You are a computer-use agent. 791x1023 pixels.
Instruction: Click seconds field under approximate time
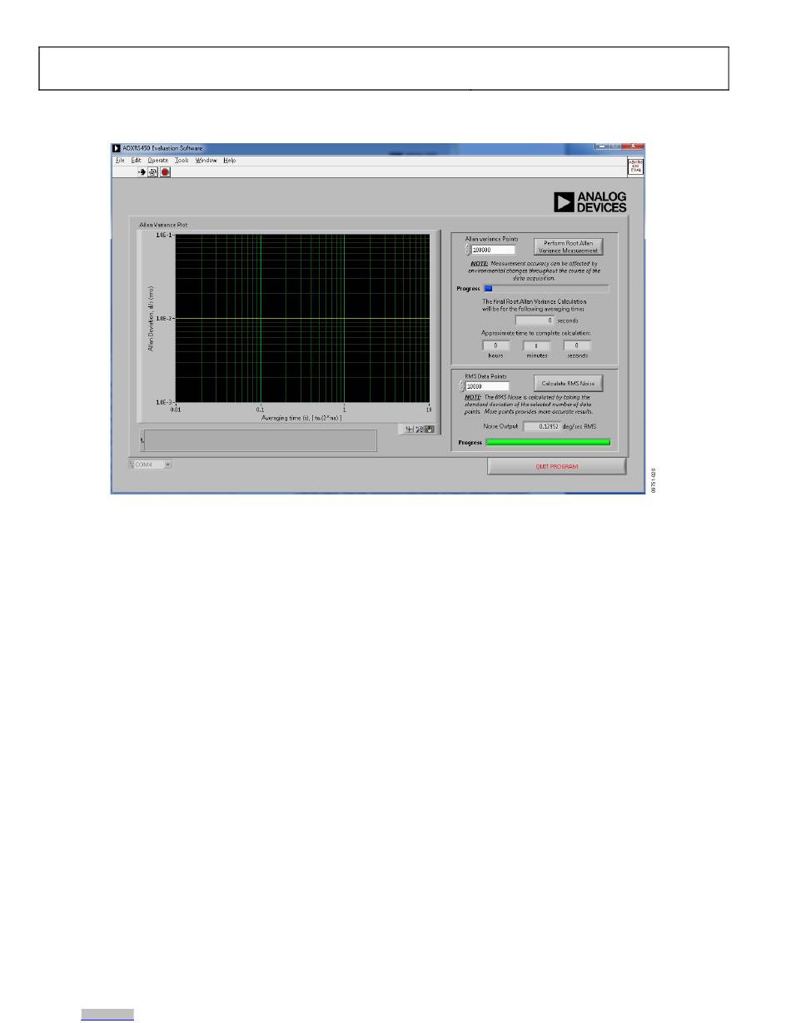click(577, 345)
